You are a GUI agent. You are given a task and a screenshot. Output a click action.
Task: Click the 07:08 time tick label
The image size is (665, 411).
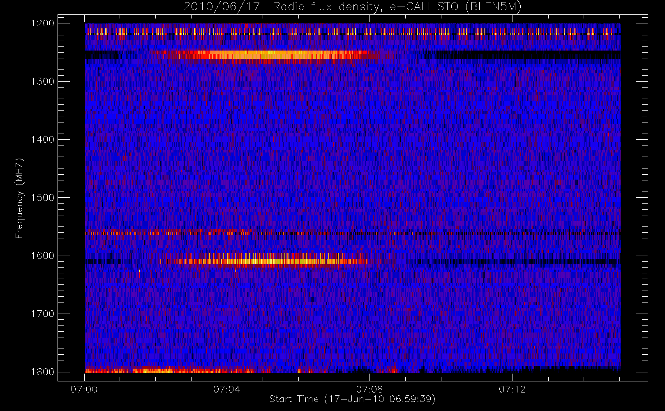pyautogui.click(x=369, y=389)
